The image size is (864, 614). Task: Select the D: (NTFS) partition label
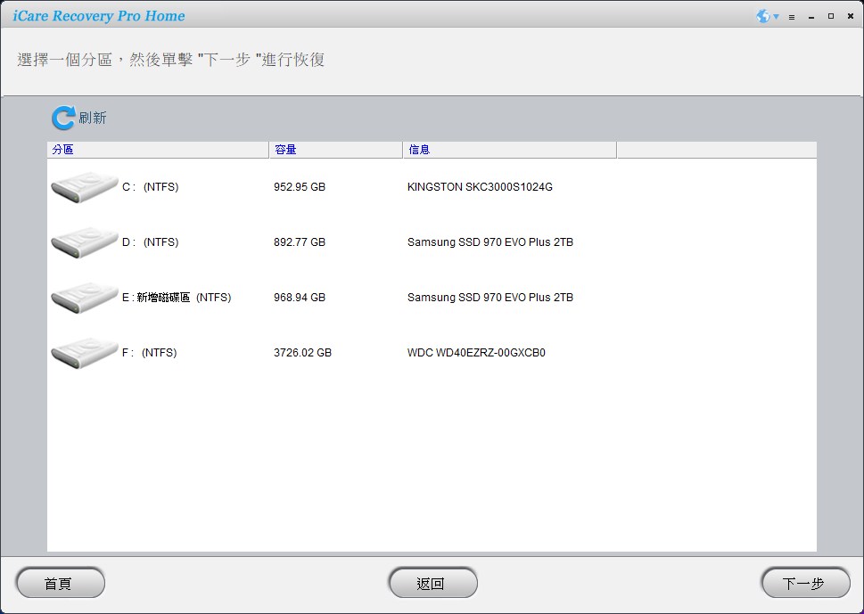(x=151, y=242)
